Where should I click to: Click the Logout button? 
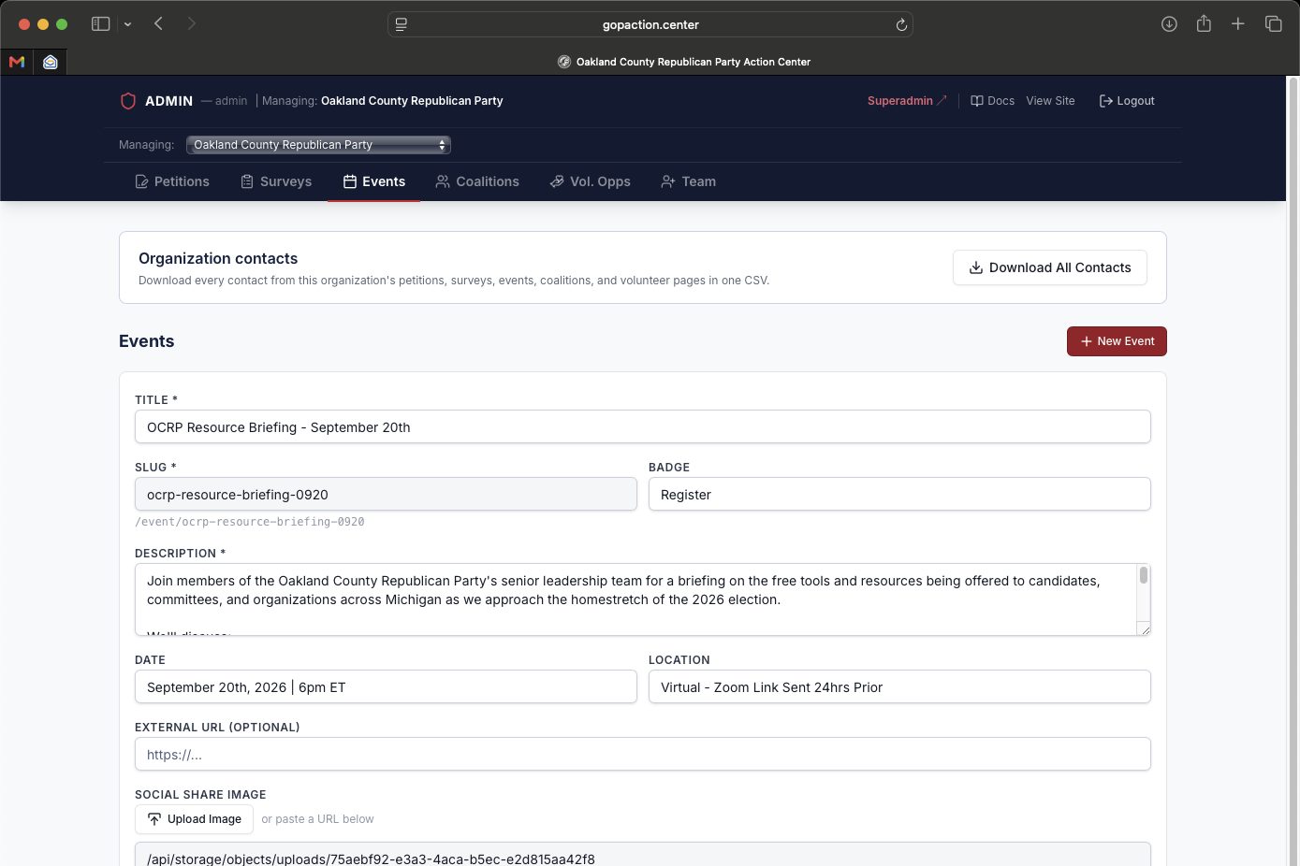pos(1127,101)
